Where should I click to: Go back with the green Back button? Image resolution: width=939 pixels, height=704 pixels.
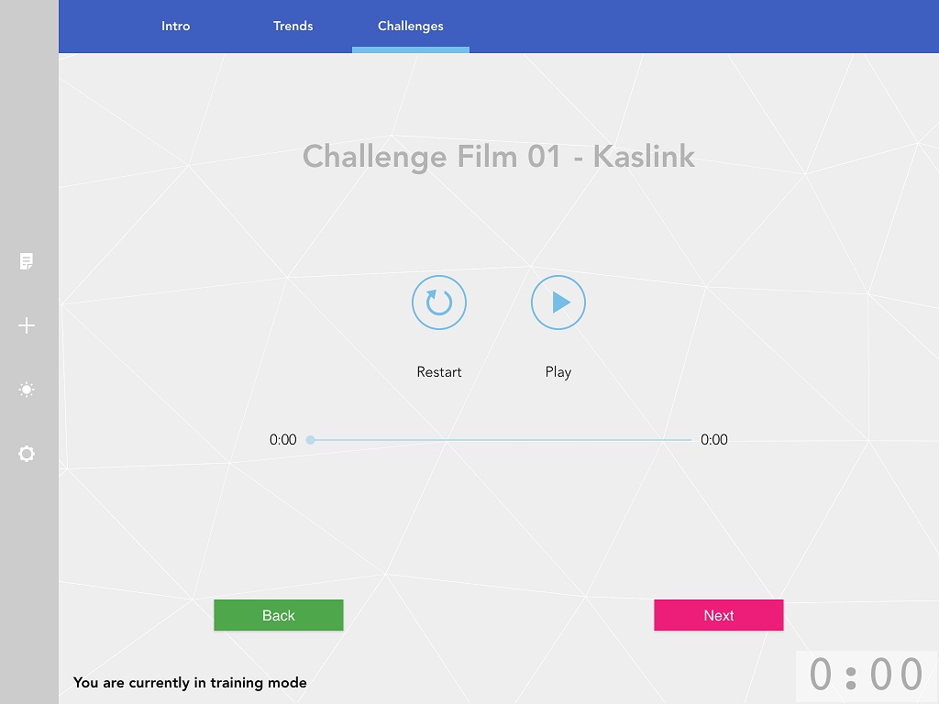(279, 615)
